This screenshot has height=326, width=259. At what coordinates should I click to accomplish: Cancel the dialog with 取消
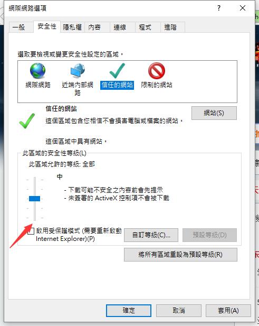tap(179, 311)
